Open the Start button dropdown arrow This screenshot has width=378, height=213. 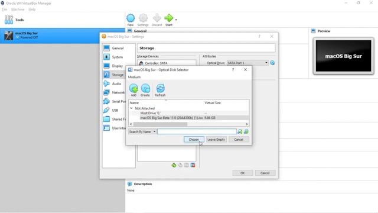click(176, 20)
